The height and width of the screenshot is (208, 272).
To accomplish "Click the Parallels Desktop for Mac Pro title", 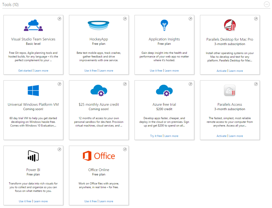I will (x=230, y=39).
